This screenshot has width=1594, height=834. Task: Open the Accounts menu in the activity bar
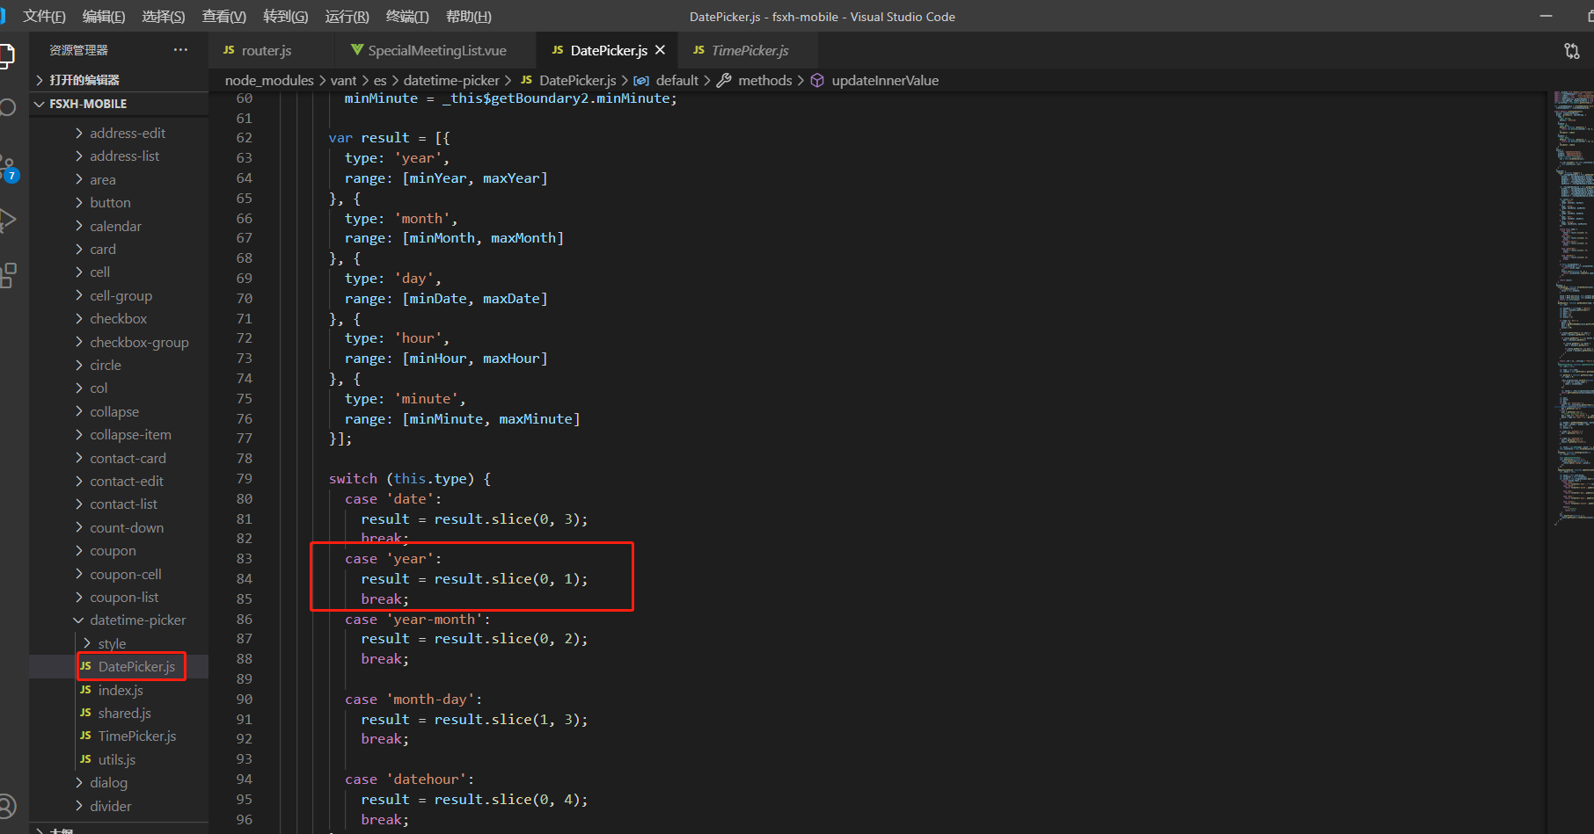pyautogui.click(x=8, y=806)
